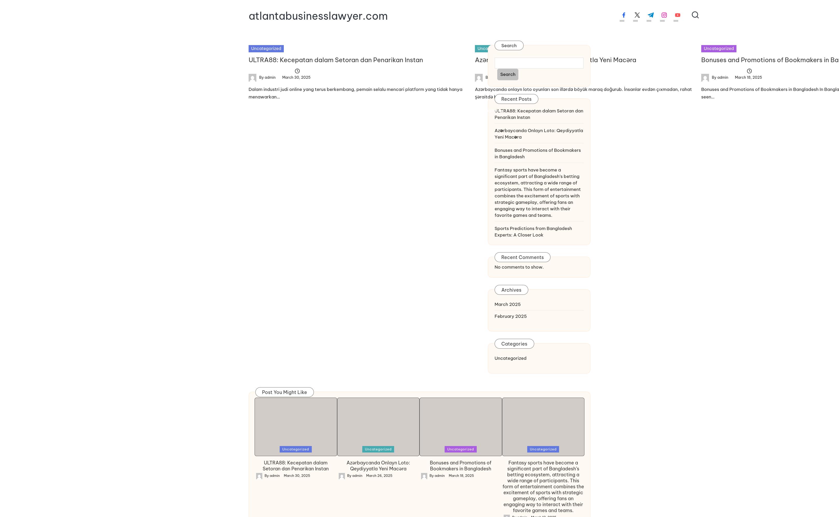
Task: Open the Uncategorized category link in sidebar
Action: [510, 358]
